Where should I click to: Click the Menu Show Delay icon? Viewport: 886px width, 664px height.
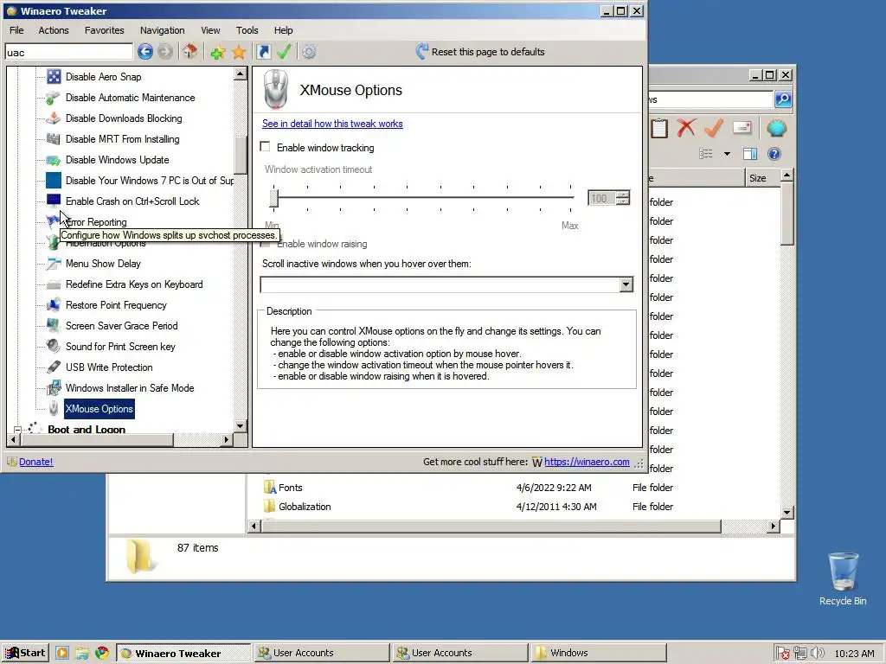pos(54,264)
